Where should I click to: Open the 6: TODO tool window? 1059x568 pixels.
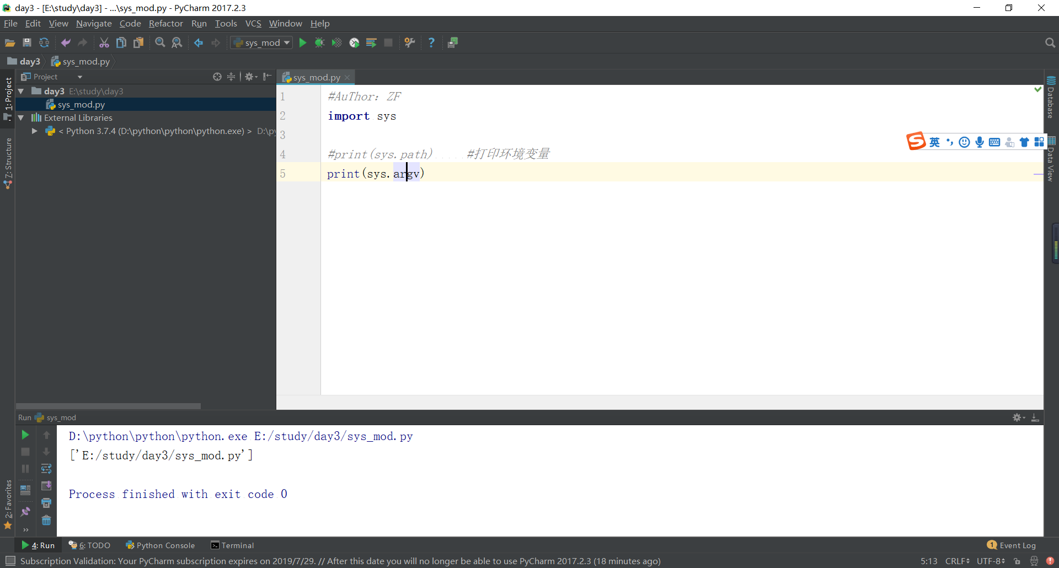(89, 545)
